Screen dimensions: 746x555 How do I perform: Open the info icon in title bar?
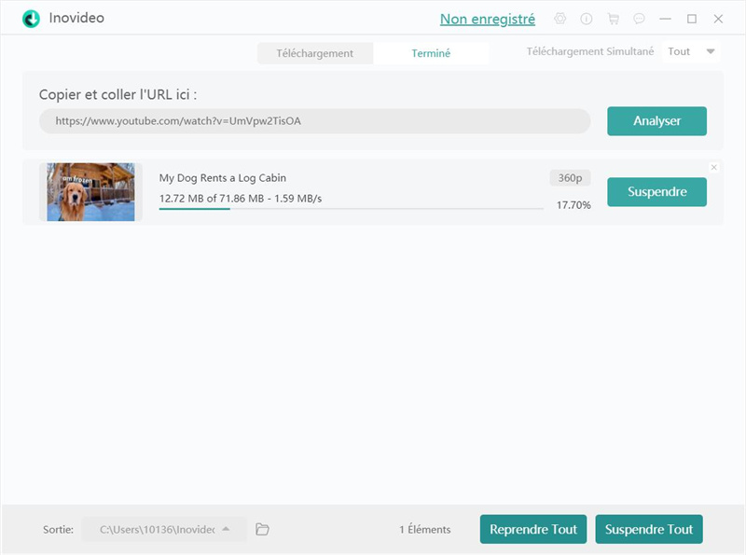tap(587, 19)
